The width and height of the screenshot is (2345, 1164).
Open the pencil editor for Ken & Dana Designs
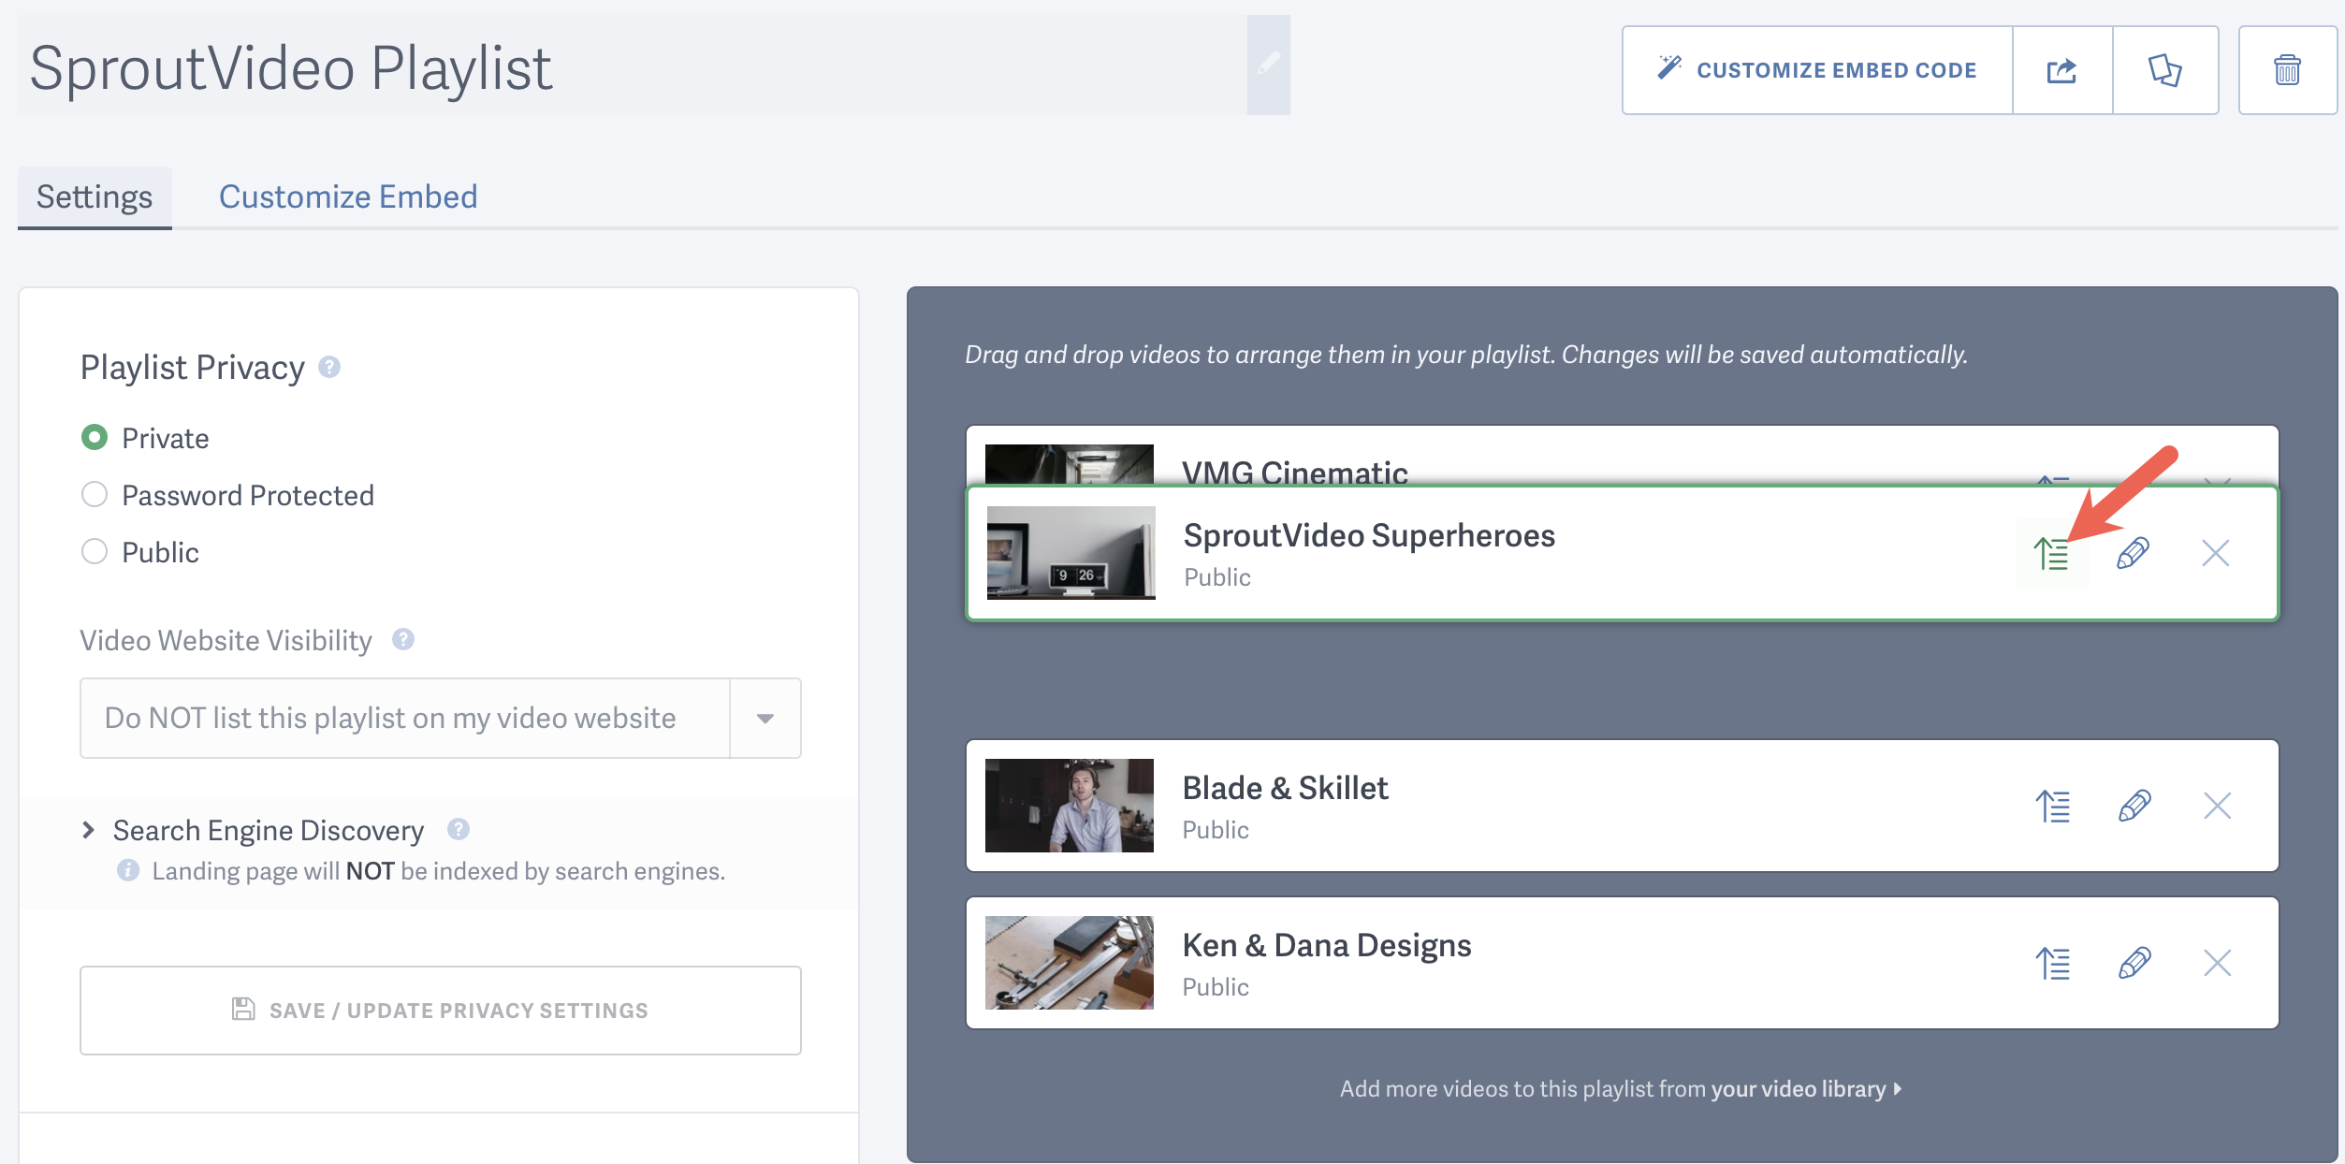(x=2134, y=963)
